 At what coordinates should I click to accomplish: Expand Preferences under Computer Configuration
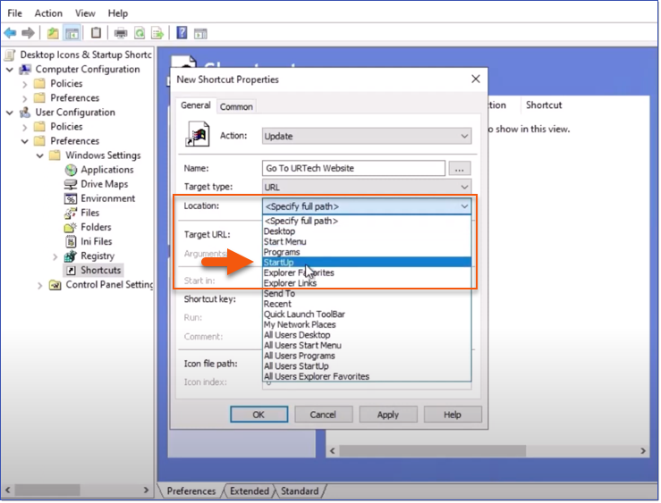click(x=24, y=98)
